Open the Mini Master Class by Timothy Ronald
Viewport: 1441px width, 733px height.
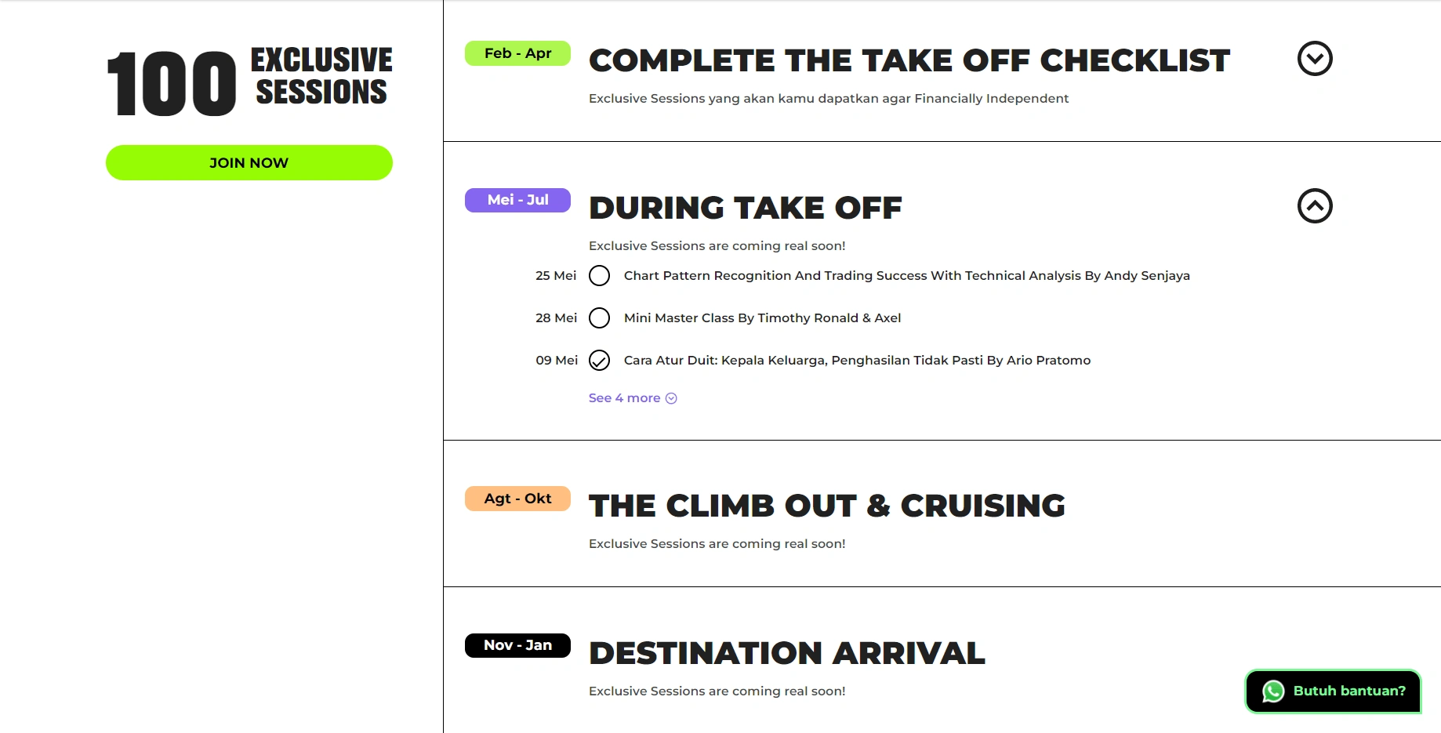pyautogui.click(x=763, y=318)
